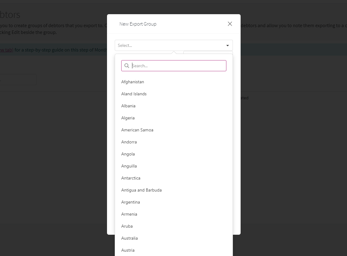This screenshot has height=256, width=347.
Task: Focus the Search... input field
Action: click(174, 66)
